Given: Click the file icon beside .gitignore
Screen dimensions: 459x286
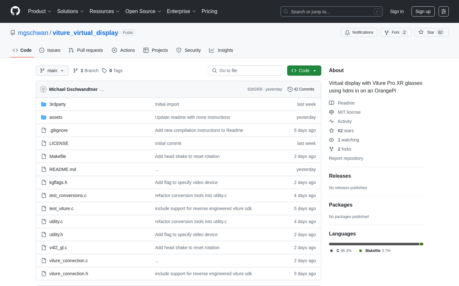Looking at the screenshot, I should pos(44,130).
